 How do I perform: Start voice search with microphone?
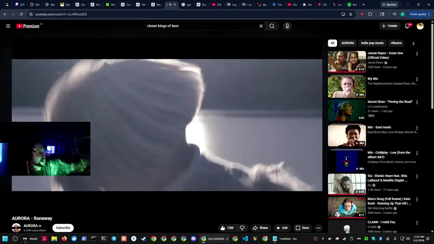pyautogui.click(x=287, y=26)
